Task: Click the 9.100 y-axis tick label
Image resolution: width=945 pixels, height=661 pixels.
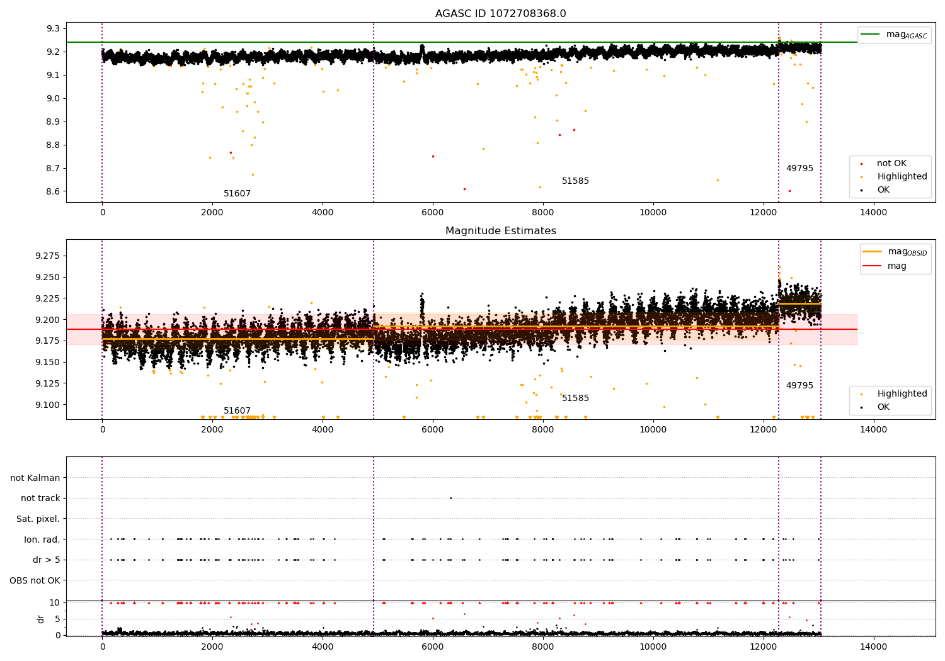Action: tap(48, 405)
